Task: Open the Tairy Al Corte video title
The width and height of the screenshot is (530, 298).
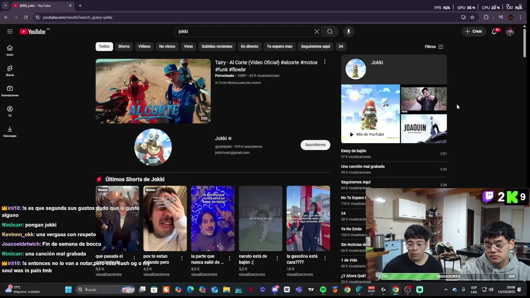Action: pos(266,66)
